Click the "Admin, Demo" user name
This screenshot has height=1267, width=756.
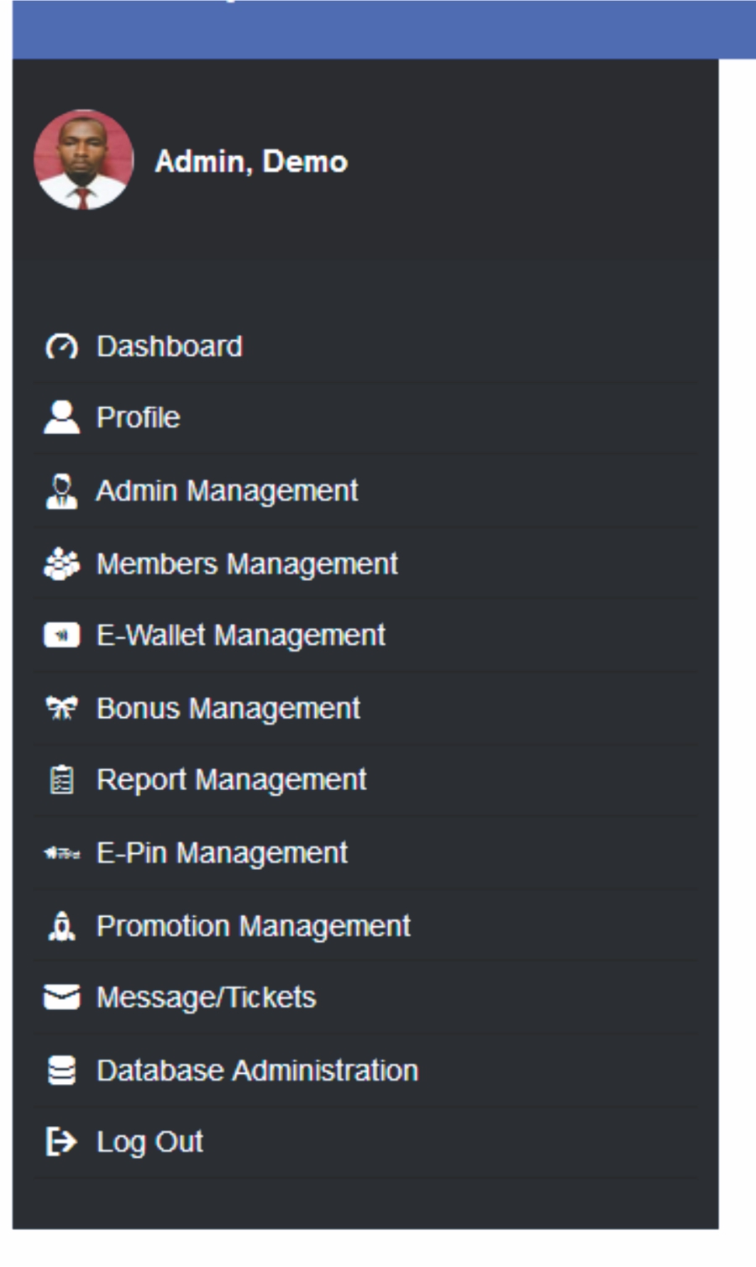(x=251, y=161)
